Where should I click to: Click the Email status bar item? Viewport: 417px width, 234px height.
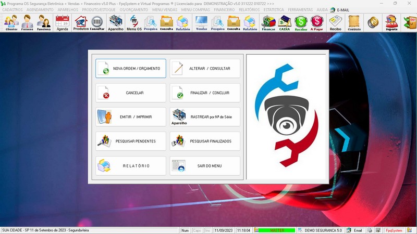point(355,230)
